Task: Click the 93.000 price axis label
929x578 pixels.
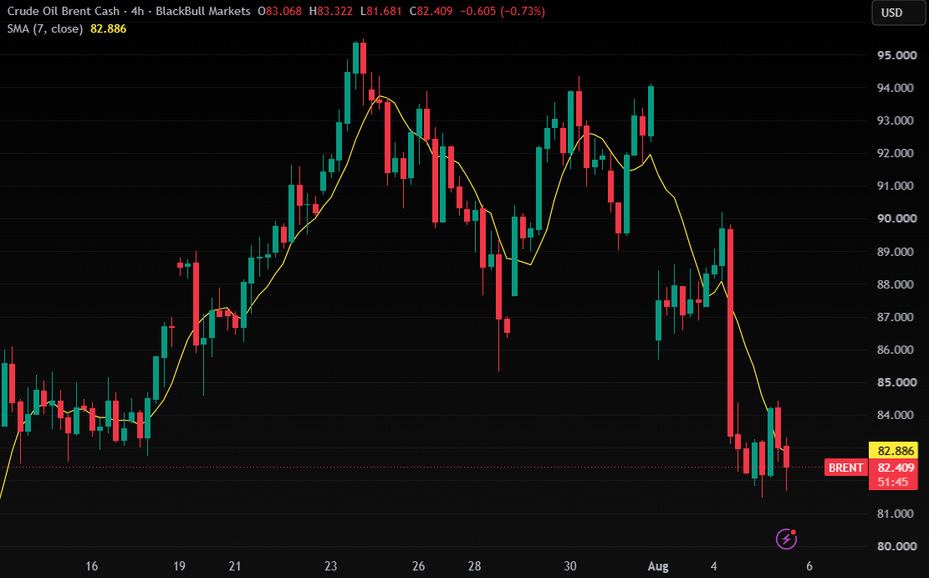Action: 896,120
